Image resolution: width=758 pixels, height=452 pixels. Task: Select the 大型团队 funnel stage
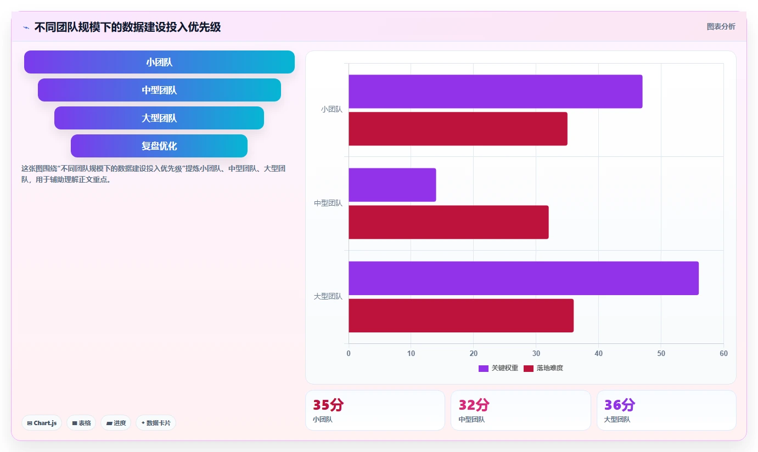[x=159, y=118]
